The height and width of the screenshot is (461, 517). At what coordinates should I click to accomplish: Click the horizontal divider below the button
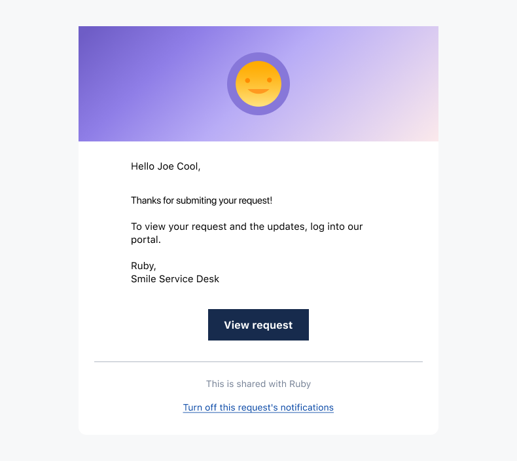pyautogui.click(x=258, y=361)
